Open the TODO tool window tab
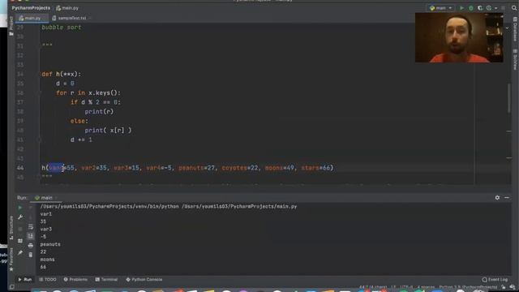Screen dimensions: 519x292 click(48, 279)
